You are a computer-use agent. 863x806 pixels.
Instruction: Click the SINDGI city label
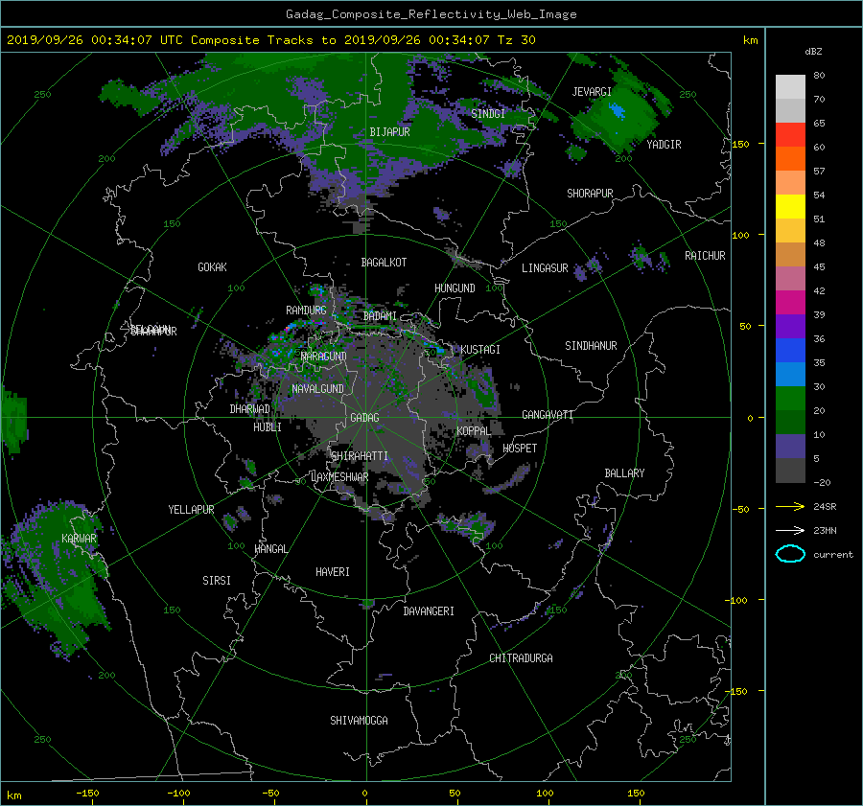[488, 114]
